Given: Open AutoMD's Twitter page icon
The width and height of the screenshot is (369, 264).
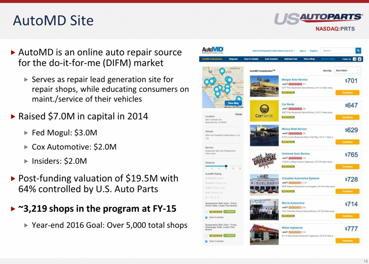Looking at the screenshot, I should [360, 59].
